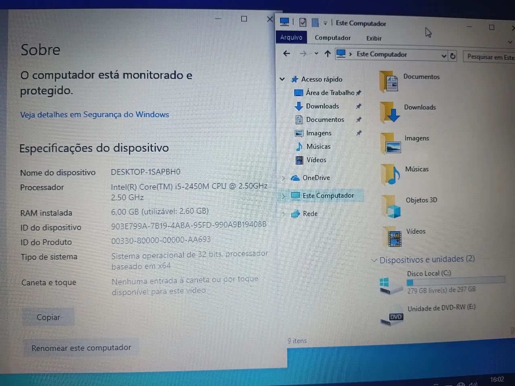Open Veja detalhes em Segurança do Windows link
515x386 pixels.
click(95, 115)
